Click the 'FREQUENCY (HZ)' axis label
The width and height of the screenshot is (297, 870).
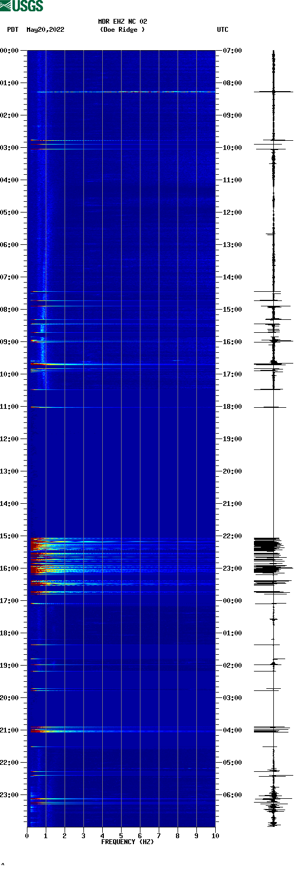click(128, 842)
